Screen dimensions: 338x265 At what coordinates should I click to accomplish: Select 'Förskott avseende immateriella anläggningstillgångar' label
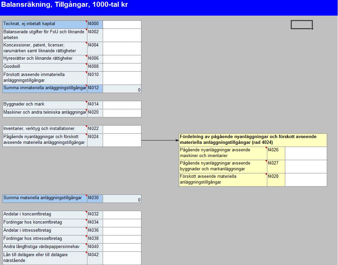pos(45,78)
